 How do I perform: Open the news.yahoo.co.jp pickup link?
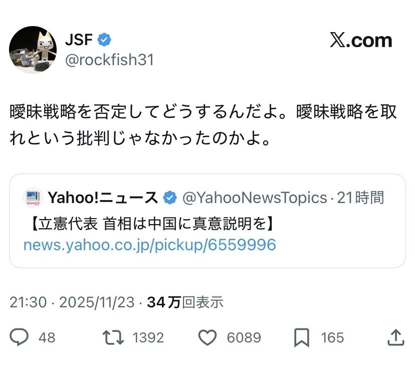click(x=149, y=245)
